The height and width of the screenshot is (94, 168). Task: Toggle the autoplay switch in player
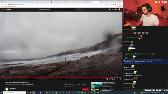(x=104, y=79)
